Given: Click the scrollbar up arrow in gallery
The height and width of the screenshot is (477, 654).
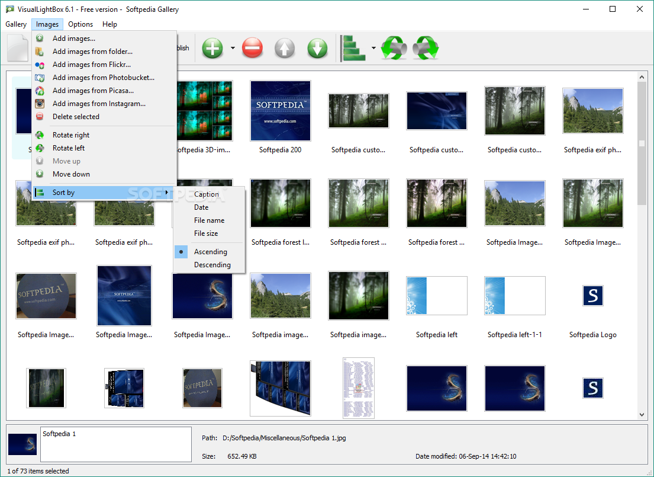Looking at the screenshot, I should click(x=642, y=77).
